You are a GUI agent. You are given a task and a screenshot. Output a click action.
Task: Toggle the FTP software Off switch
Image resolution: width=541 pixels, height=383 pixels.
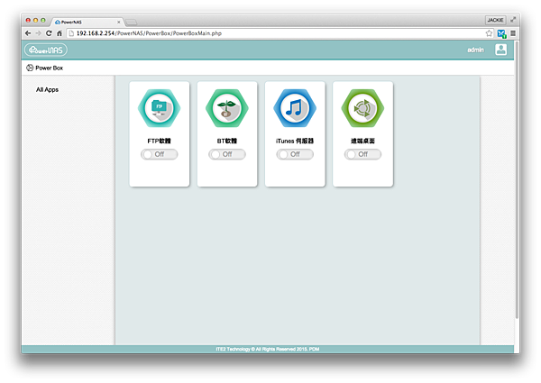(159, 154)
